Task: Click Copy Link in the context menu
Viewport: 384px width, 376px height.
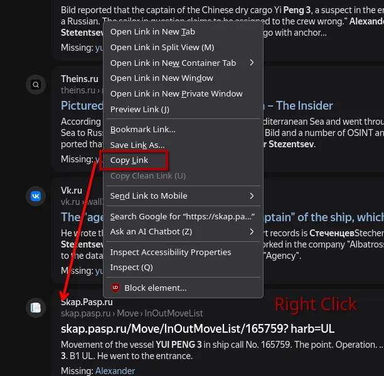Action: [x=183, y=160]
